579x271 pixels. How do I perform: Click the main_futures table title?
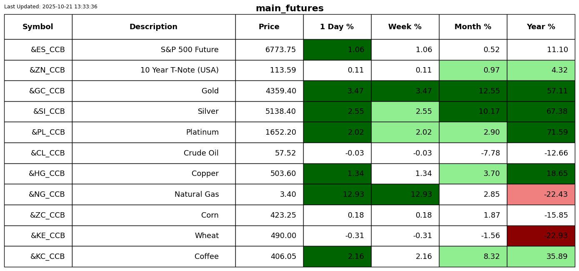point(289,8)
